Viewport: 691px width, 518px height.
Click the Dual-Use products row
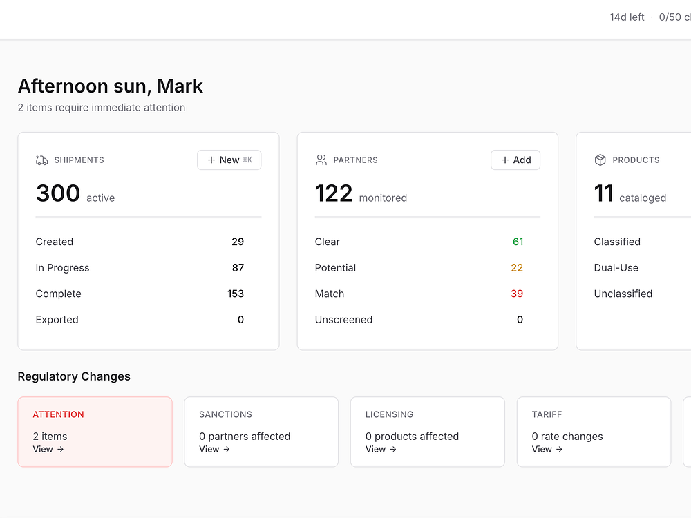click(643, 268)
